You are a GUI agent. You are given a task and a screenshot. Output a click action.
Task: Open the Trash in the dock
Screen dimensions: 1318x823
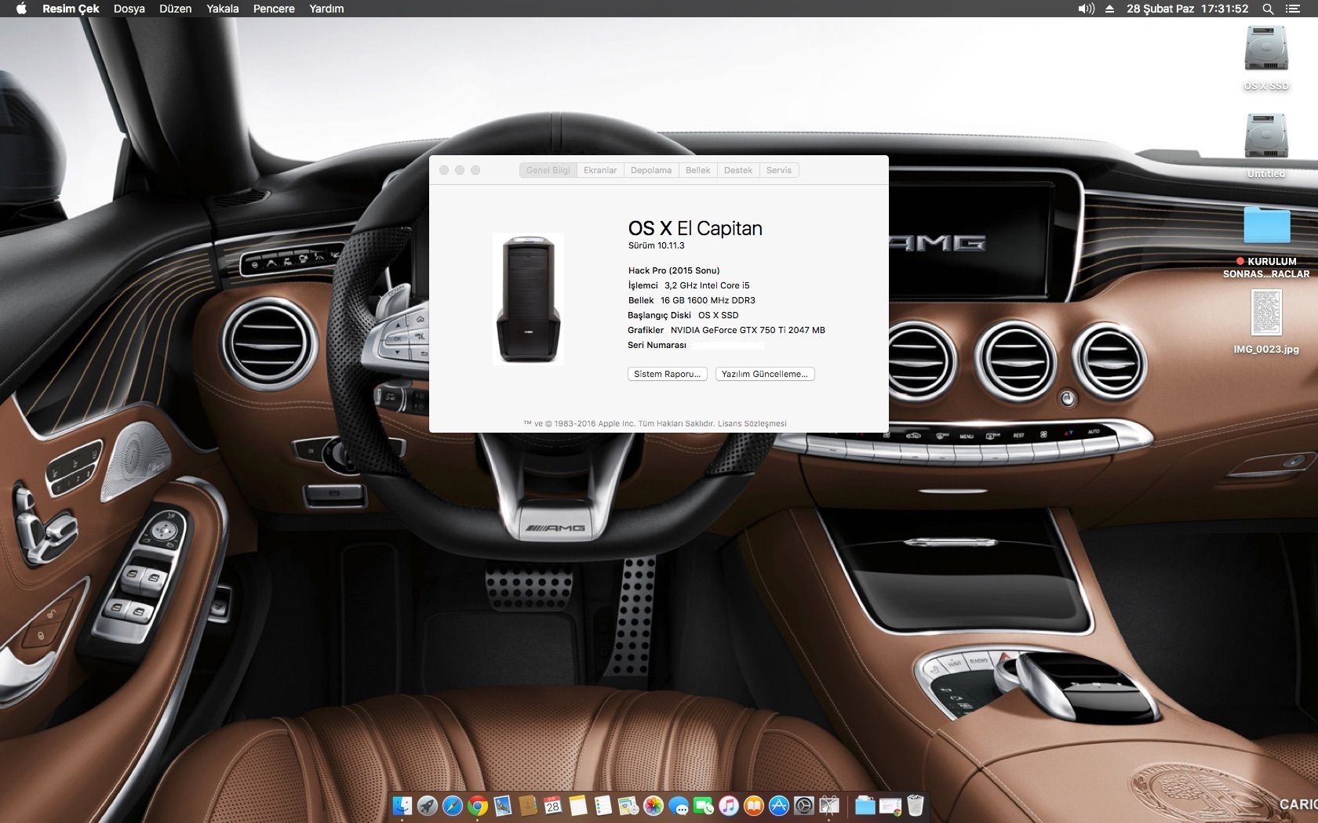pos(916,805)
